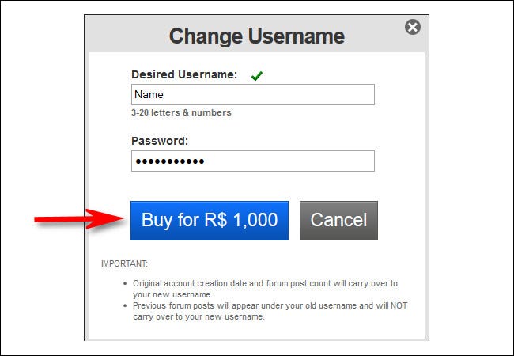
Task: Click the "Change Username" dialog title
Action: pos(256,36)
